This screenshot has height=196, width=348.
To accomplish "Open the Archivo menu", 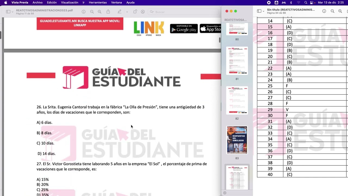I will [38, 2].
